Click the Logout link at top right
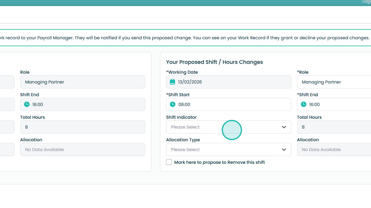 [x=367, y=2]
